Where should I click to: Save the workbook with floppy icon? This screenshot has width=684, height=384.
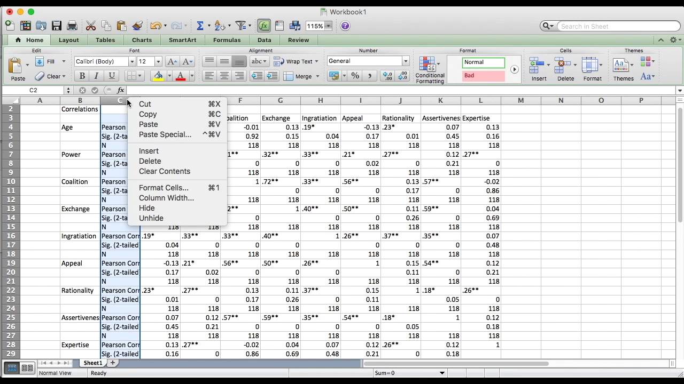(x=57, y=26)
